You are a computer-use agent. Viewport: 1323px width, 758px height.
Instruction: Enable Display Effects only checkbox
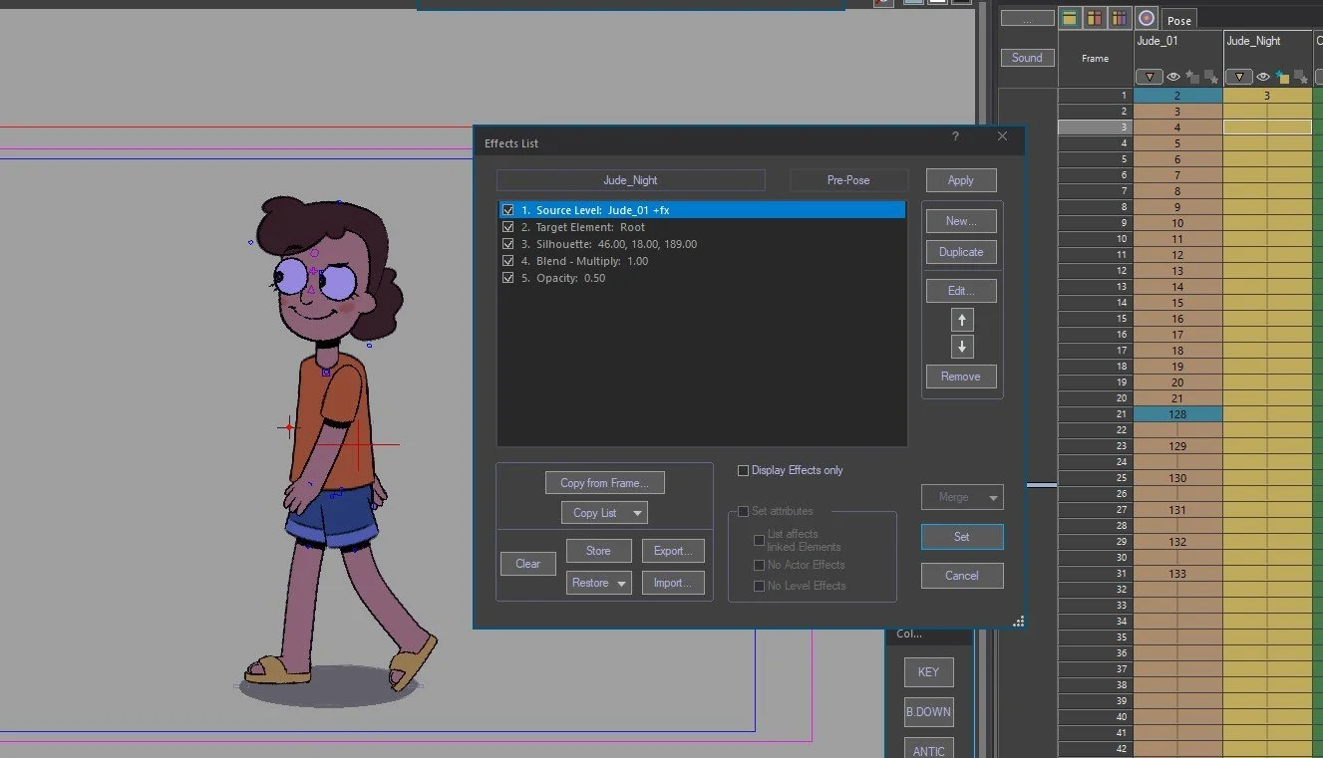point(743,470)
